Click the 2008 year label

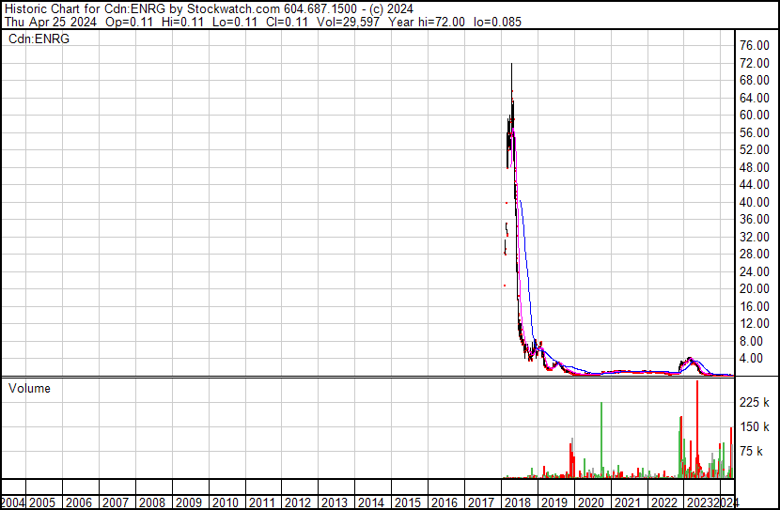coord(150,502)
